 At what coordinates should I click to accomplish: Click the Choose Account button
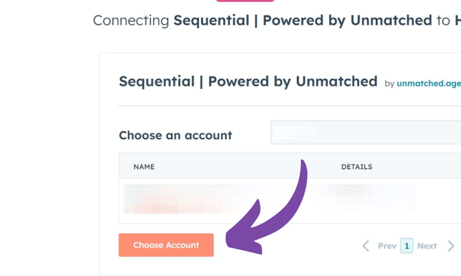click(166, 245)
